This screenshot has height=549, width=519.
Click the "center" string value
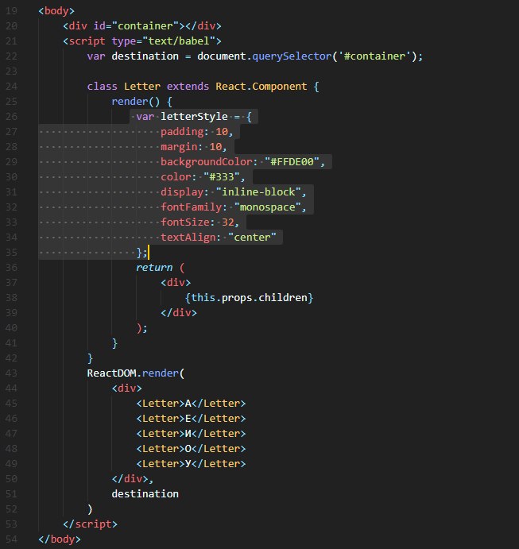252,238
